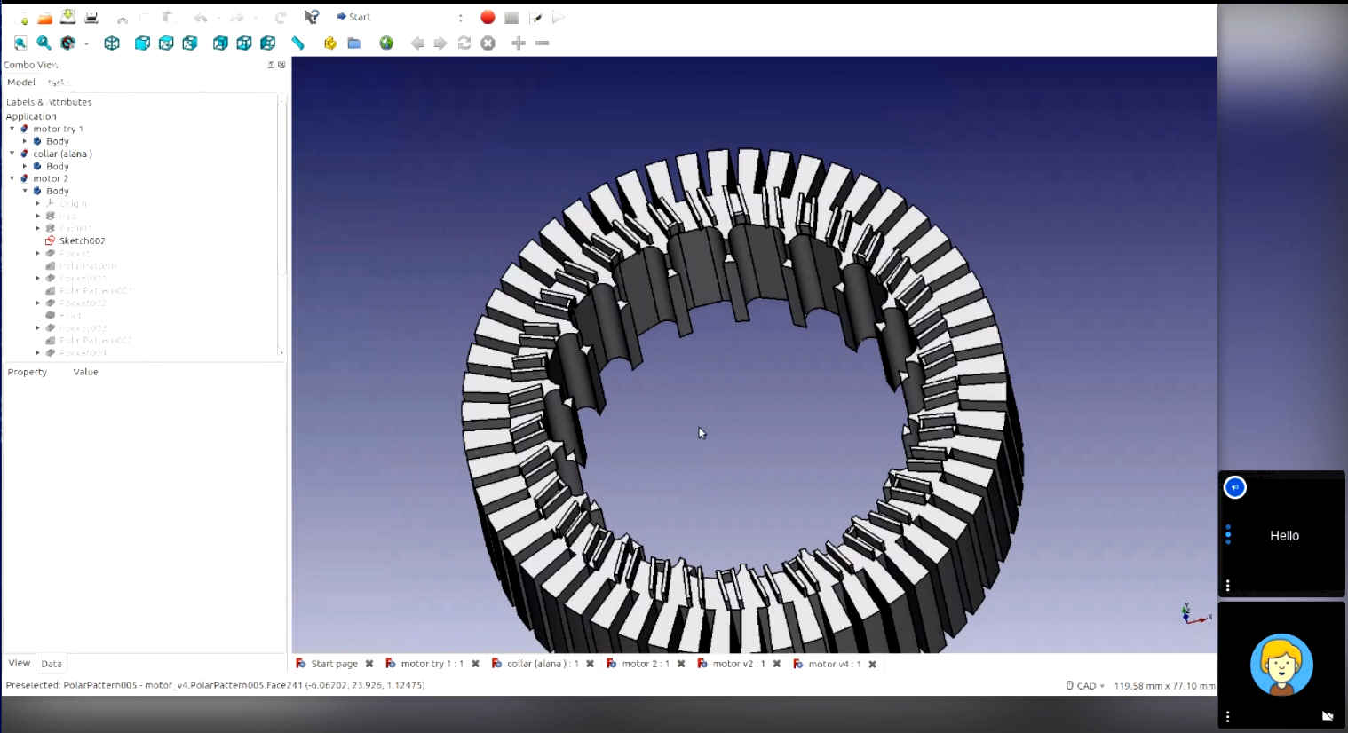1348x733 pixels.
Task: Click the web home globe icon
Action: coord(386,43)
